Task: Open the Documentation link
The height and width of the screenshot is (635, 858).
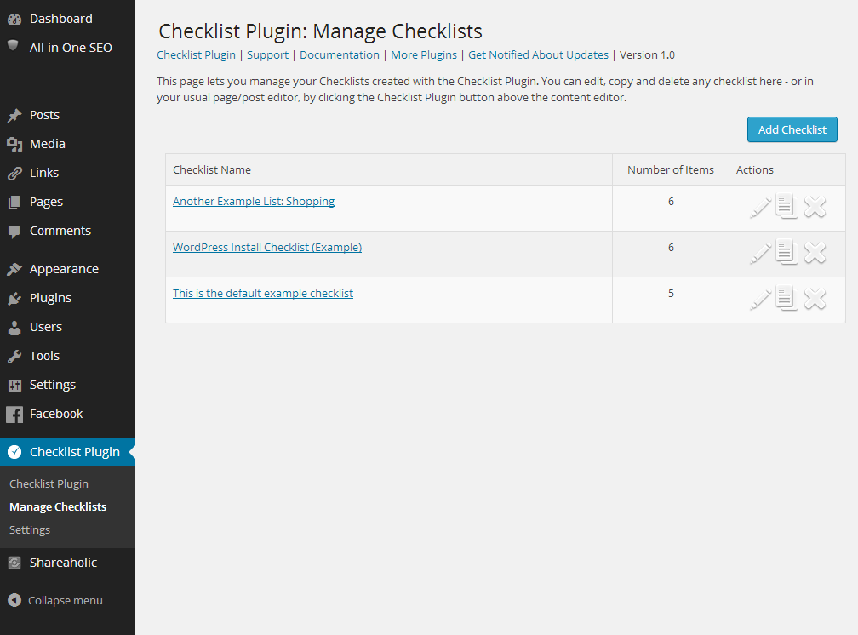Action: (340, 54)
